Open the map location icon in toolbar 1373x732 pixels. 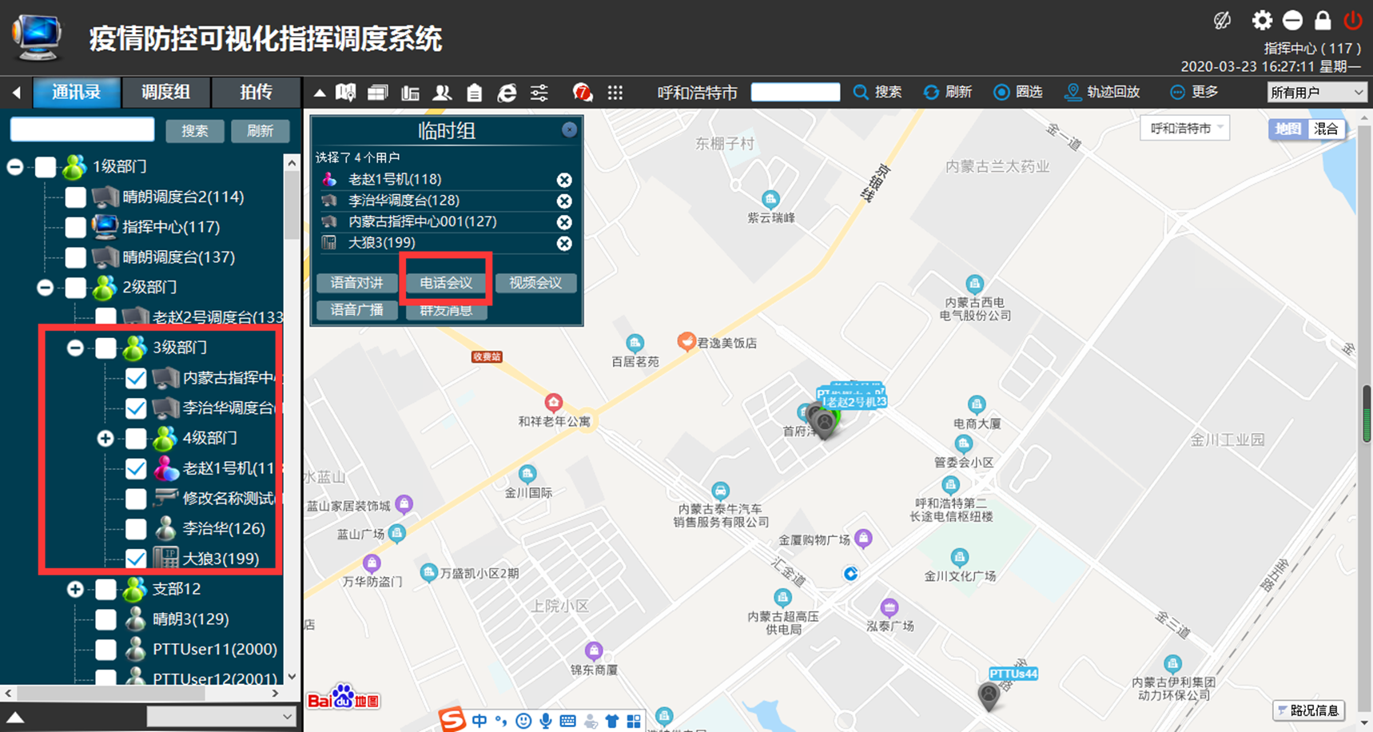click(x=345, y=93)
